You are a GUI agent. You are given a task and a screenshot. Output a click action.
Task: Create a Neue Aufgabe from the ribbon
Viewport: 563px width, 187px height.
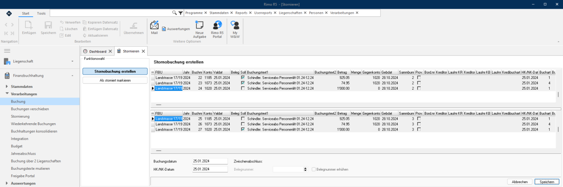click(199, 29)
